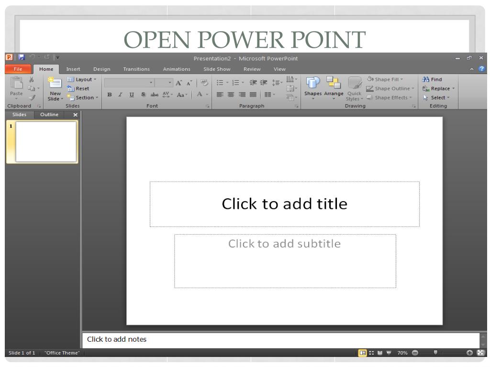Viewport: 490px width, 367px height.
Task: Expand the Shape Effects dropdown
Action: [389, 97]
